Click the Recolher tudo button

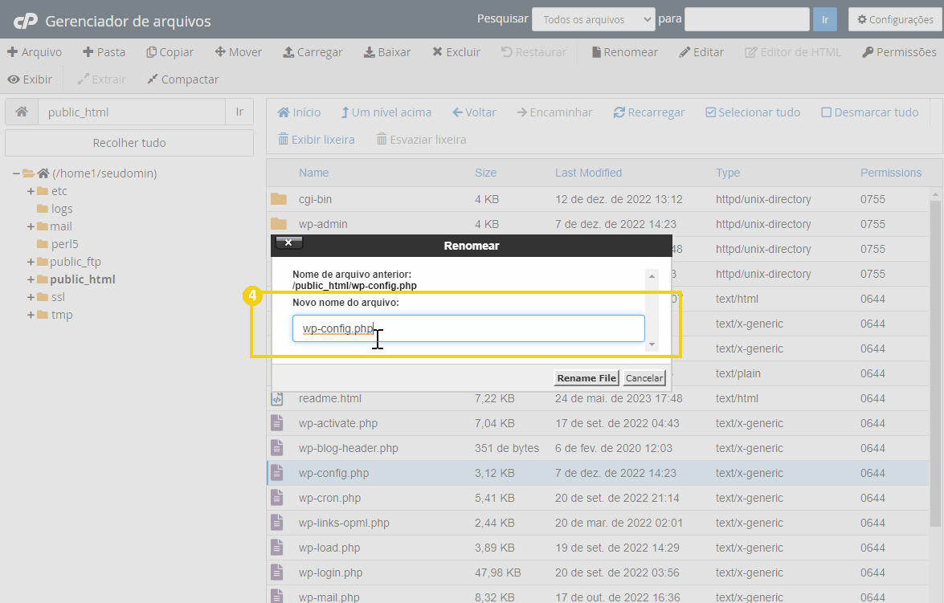coord(129,143)
